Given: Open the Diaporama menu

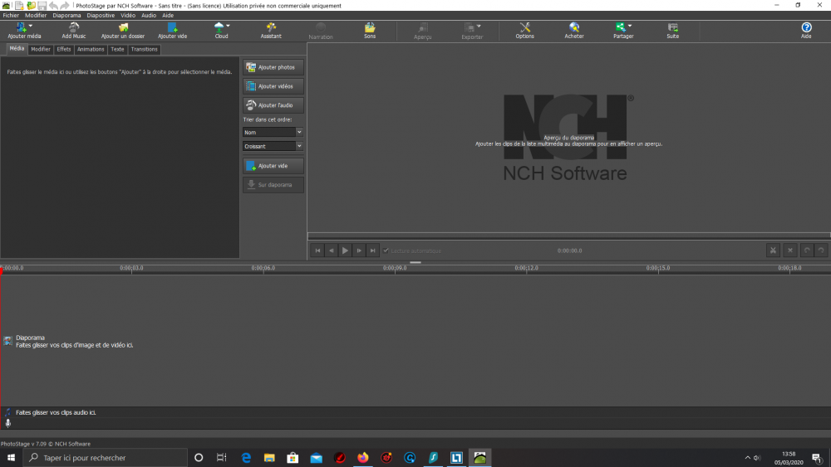Looking at the screenshot, I should (x=66, y=15).
